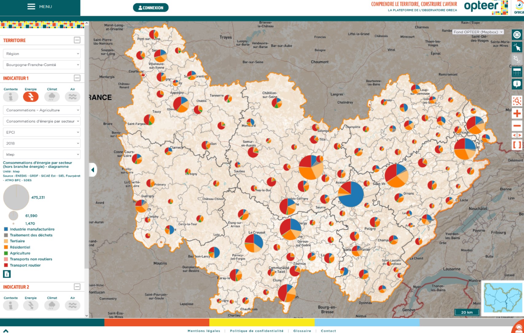Click the square brackets full-extent icon
524x333 pixels.
tap(517, 145)
